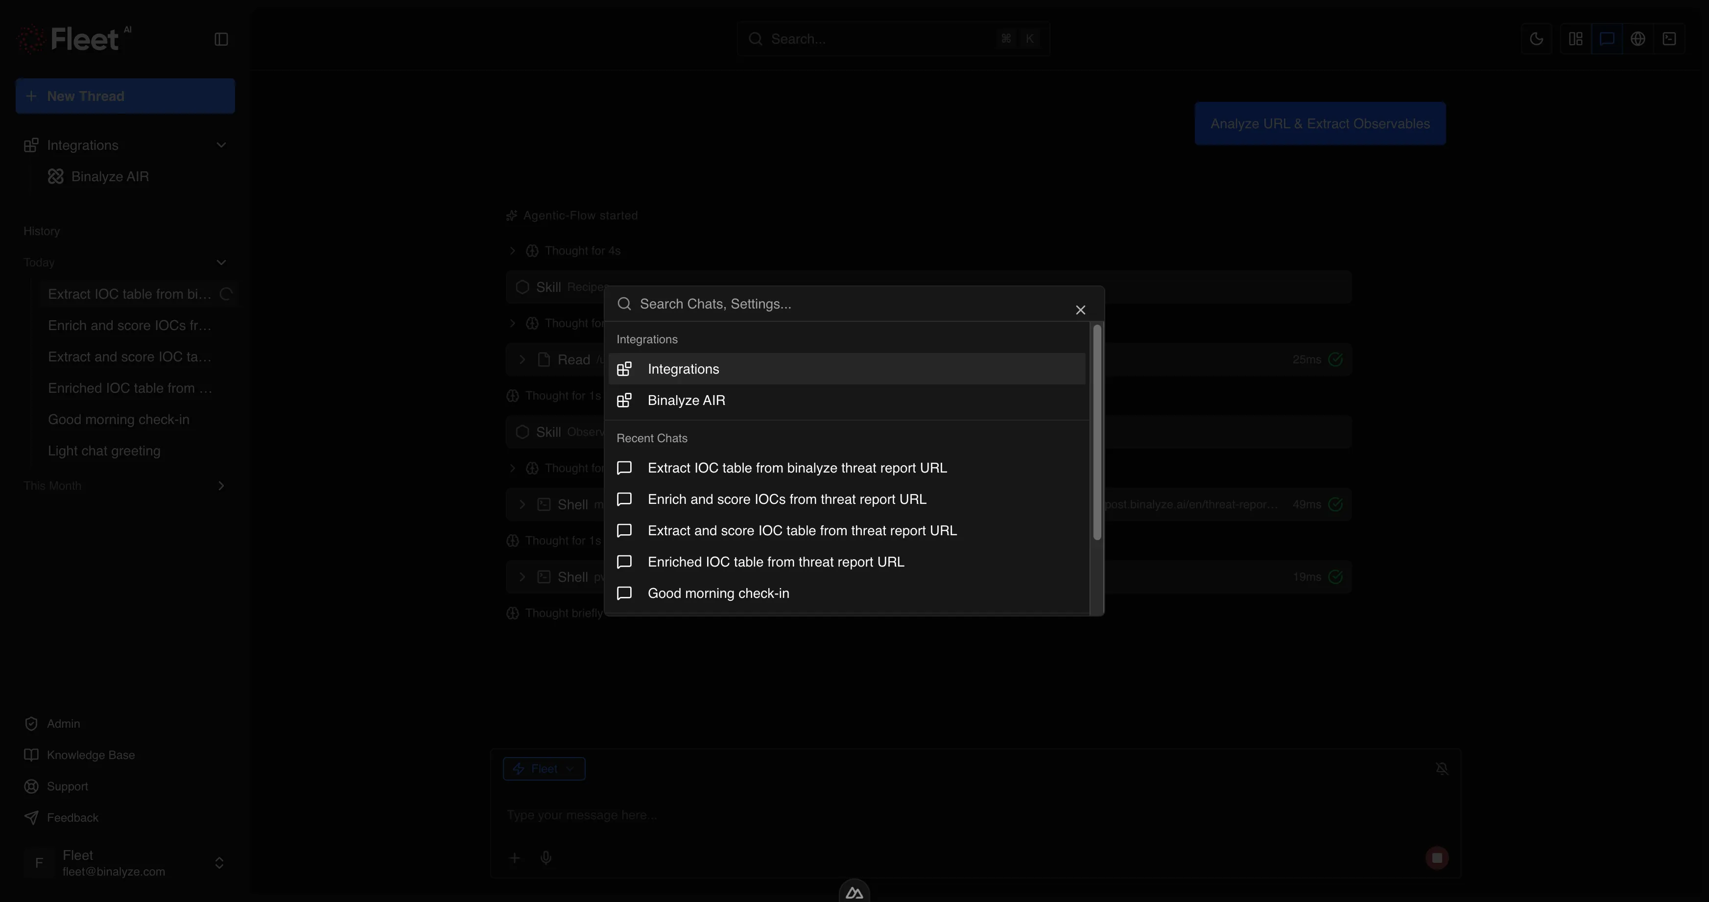Image resolution: width=1709 pixels, height=902 pixels.
Task: Click the New Thread button
Action: coord(125,95)
